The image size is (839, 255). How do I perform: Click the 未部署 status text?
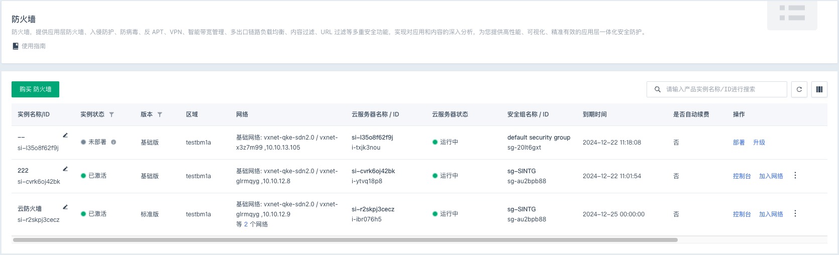click(x=97, y=142)
